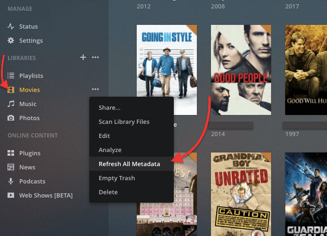Image resolution: width=327 pixels, height=236 pixels.
Task: Choose Refresh All Metadata
Action: coord(132,164)
